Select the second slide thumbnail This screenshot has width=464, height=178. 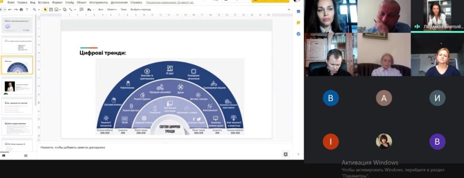[x=17, y=45]
